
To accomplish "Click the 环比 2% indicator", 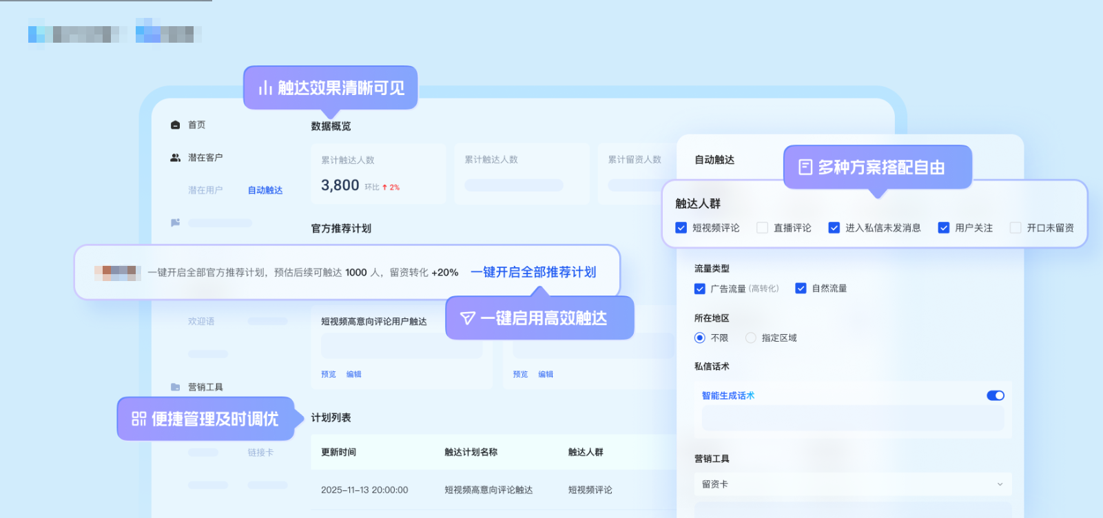I will tap(382, 187).
